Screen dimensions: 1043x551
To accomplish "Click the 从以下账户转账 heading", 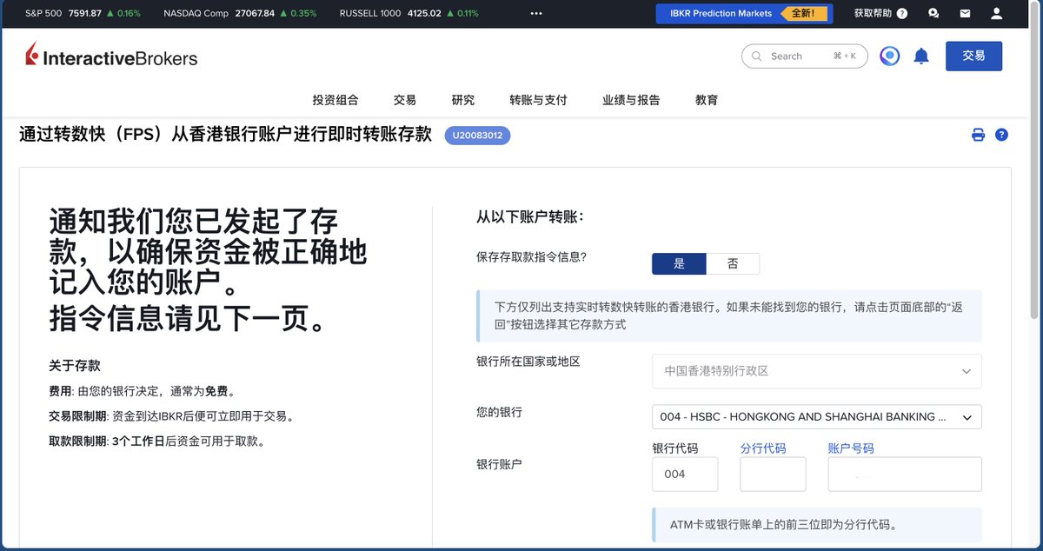I will [530, 217].
